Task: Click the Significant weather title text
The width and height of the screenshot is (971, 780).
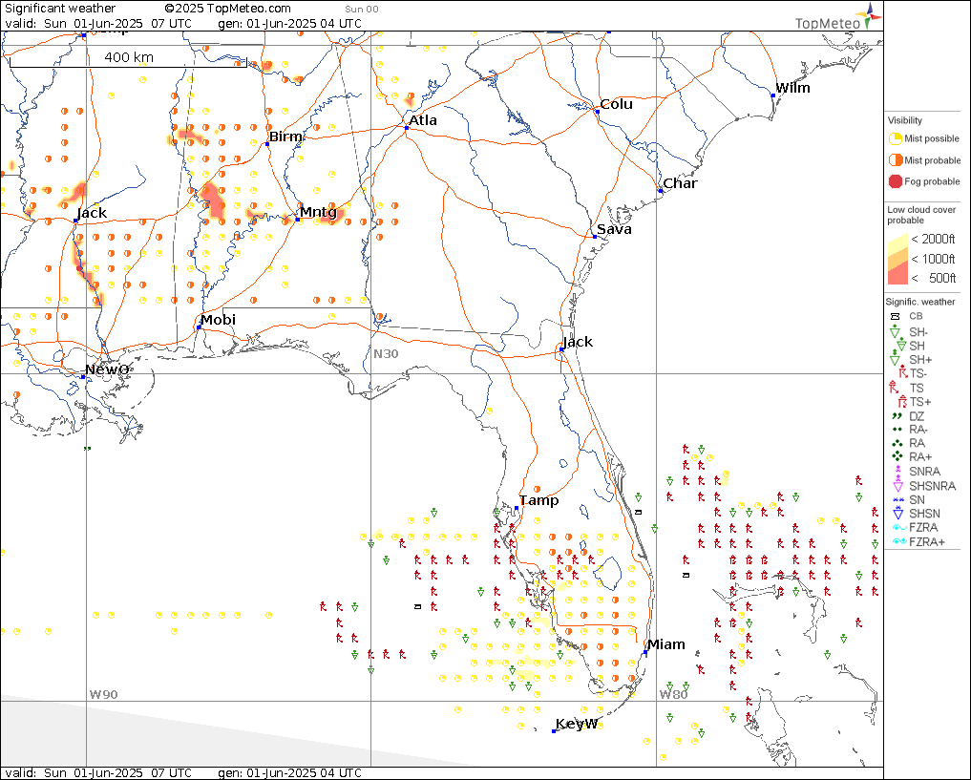Action: pyautogui.click(x=60, y=9)
